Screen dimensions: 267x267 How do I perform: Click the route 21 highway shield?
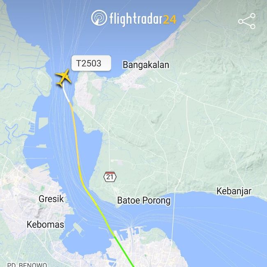[x=110, y=177]
